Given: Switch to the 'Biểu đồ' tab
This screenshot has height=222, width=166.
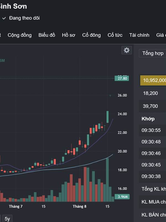Looking at the screenshot, I should [47, 35].
